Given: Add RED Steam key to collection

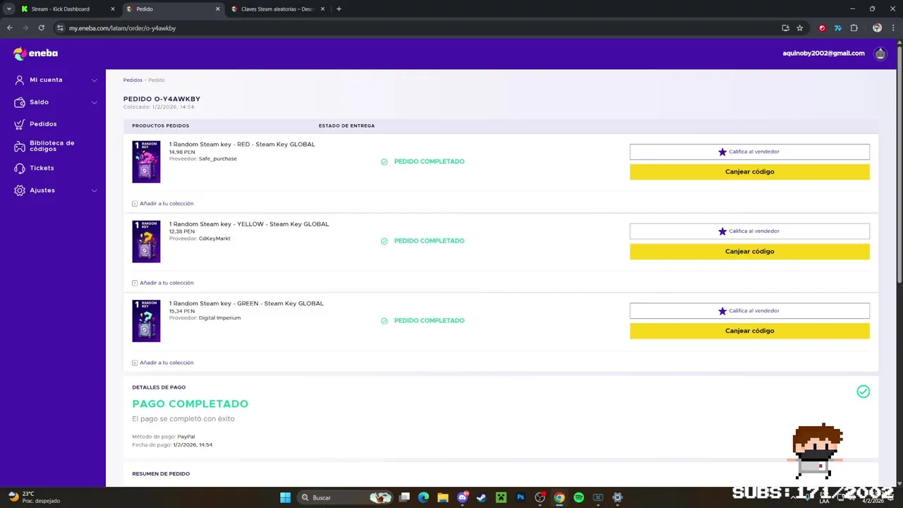Looking at the screenshot, I should click(163, 203).
